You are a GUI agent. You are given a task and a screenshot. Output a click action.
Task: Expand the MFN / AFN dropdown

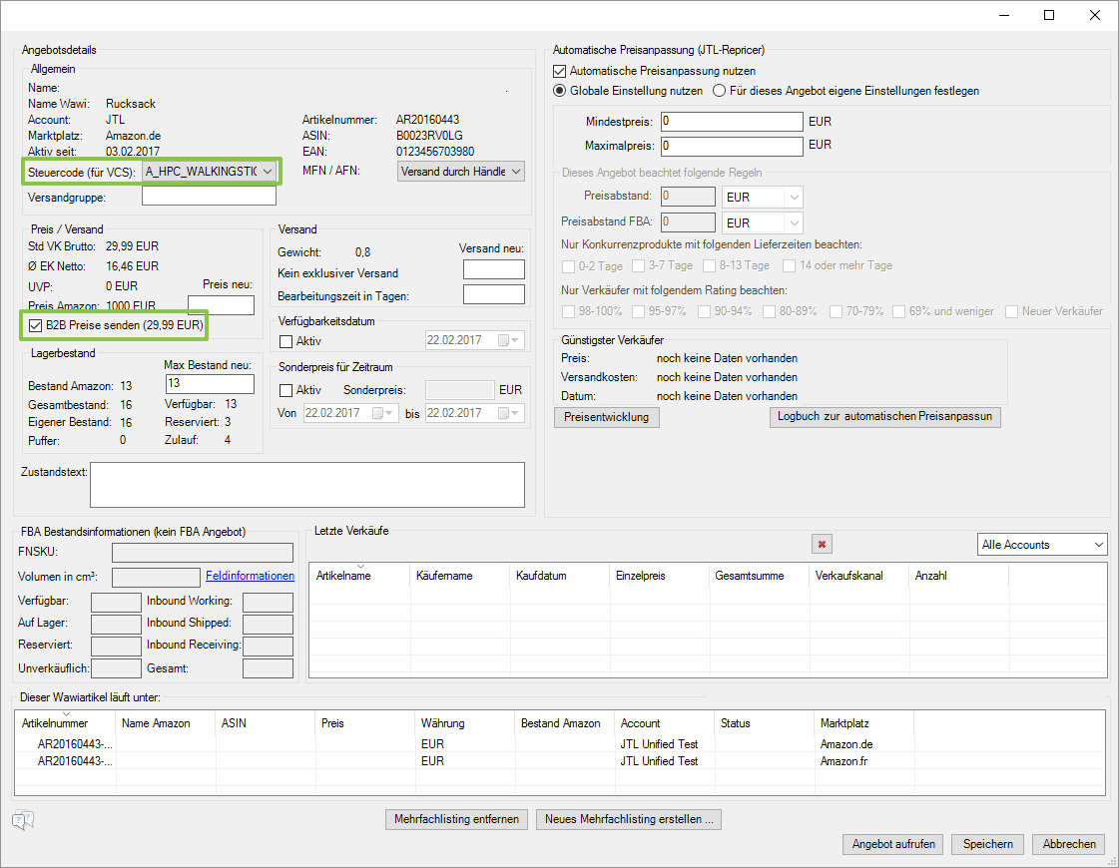point(515,172)
